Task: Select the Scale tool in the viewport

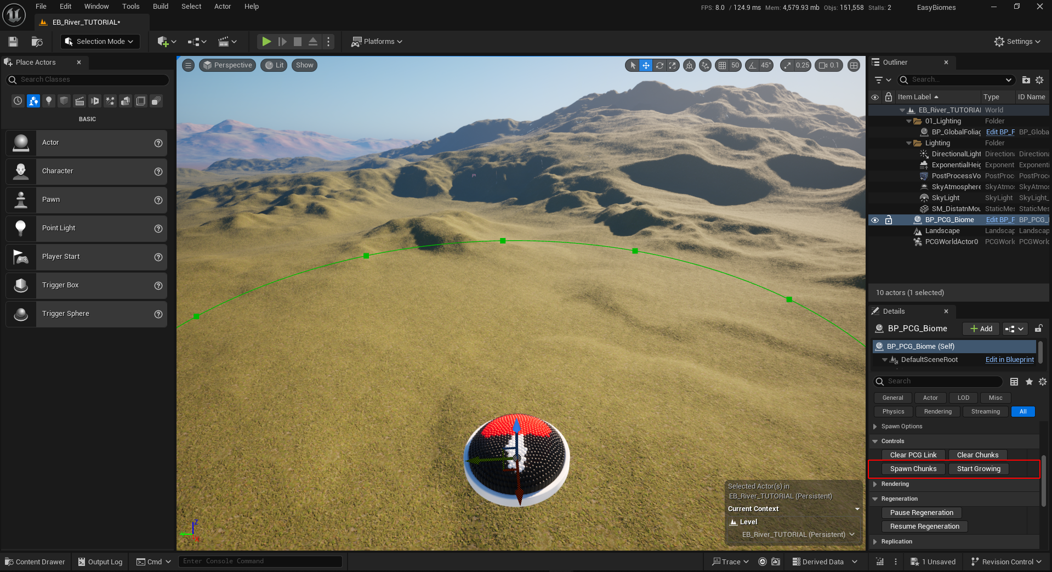Action: point(673,65)
